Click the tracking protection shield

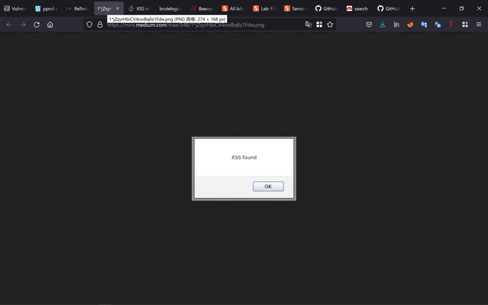click(89, 24)
